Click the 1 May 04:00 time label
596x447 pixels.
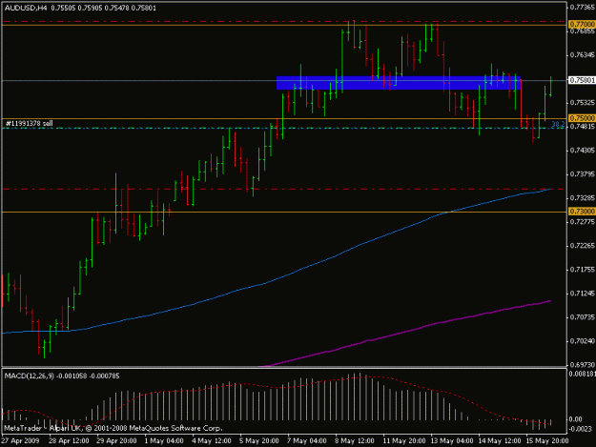[x=164, y=441]
